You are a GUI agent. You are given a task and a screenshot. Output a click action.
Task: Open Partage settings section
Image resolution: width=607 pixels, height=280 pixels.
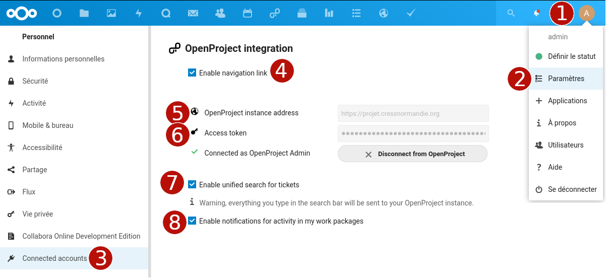[x=74, y=170]
